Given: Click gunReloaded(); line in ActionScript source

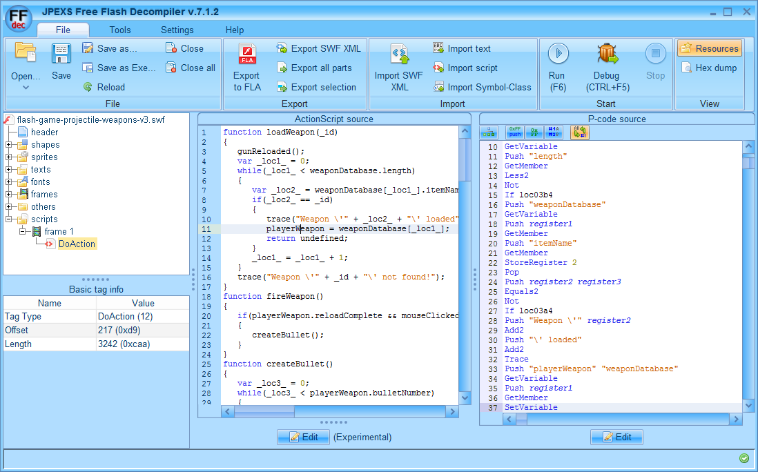Looking at the screenshot, I should (271, 151).
